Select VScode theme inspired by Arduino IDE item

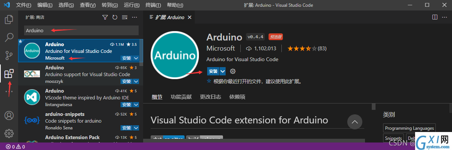coord(81,97)
